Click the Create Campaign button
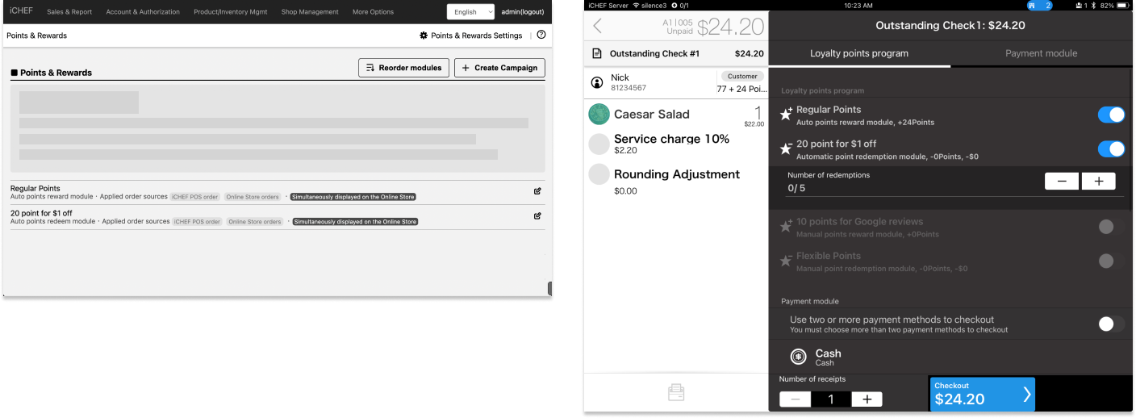The image size is (1136, 418). point(499,68)
